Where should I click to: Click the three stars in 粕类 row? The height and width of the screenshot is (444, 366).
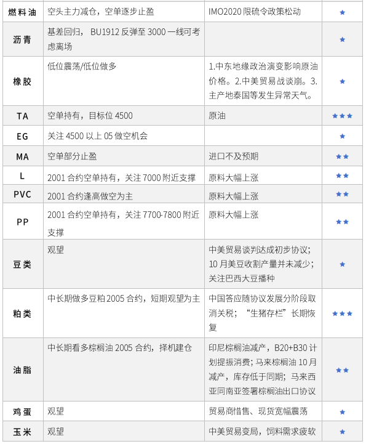coord(342,313)
